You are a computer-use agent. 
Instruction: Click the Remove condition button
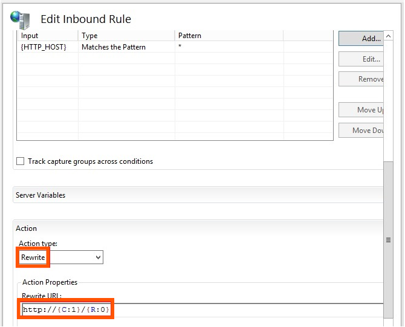pyautogui.click(x=361, y=79)
